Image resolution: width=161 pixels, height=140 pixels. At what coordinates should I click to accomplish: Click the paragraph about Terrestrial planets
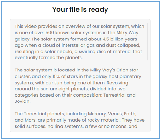80,120
